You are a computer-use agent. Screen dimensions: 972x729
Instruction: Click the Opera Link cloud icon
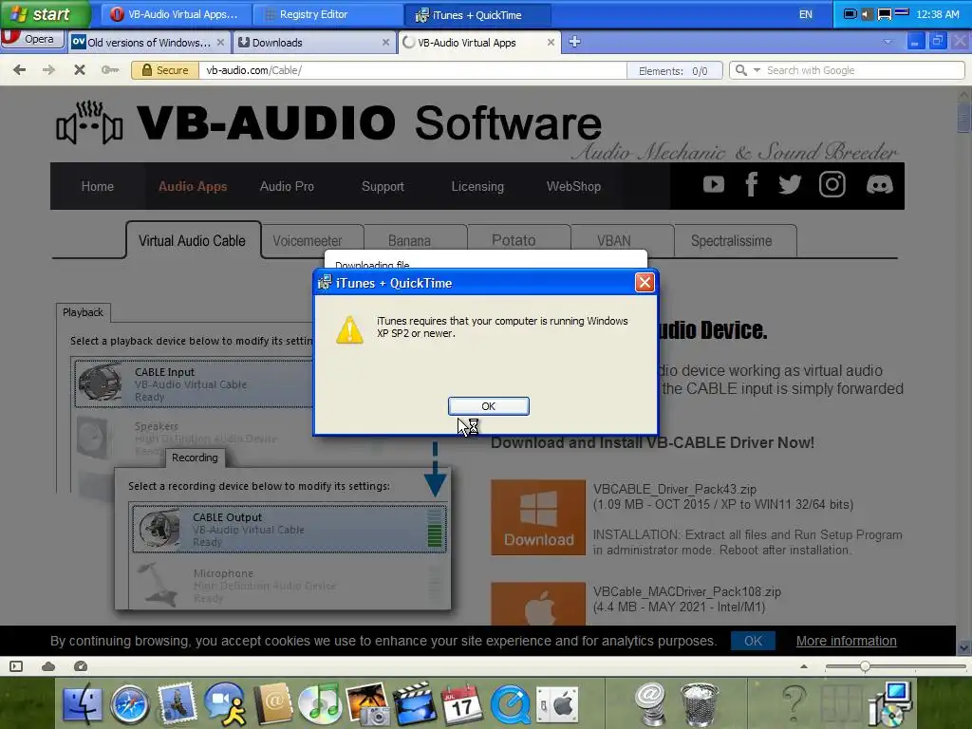(x=48, y=666)
